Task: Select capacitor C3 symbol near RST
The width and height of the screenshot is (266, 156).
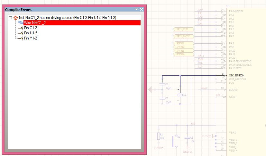Action: coord(187,138)
